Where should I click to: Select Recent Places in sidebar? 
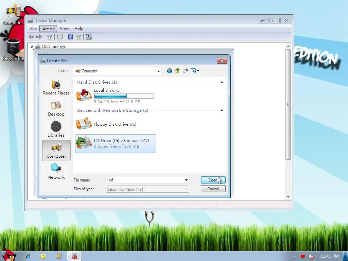56,87
